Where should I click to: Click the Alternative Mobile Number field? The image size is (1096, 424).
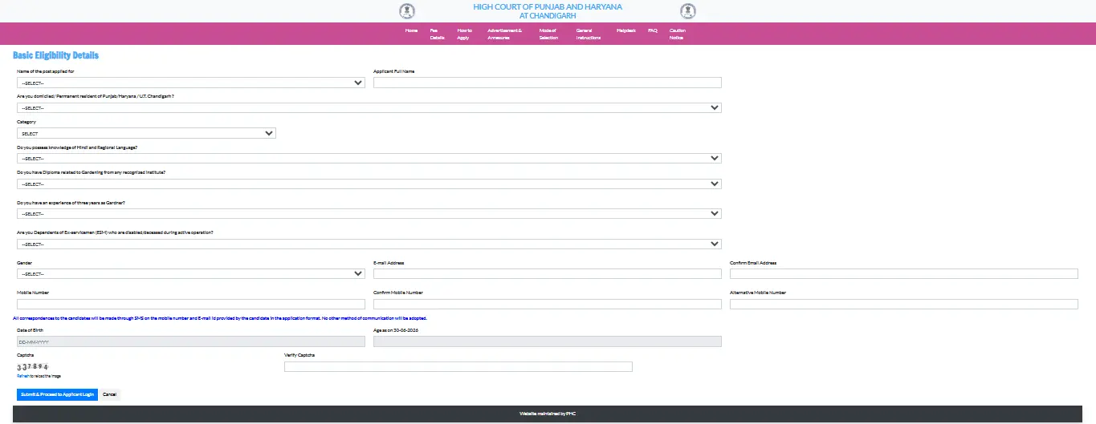coord(904,304)
